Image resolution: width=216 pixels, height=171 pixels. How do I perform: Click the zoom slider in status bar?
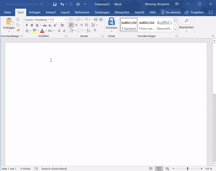coord(187,168)
